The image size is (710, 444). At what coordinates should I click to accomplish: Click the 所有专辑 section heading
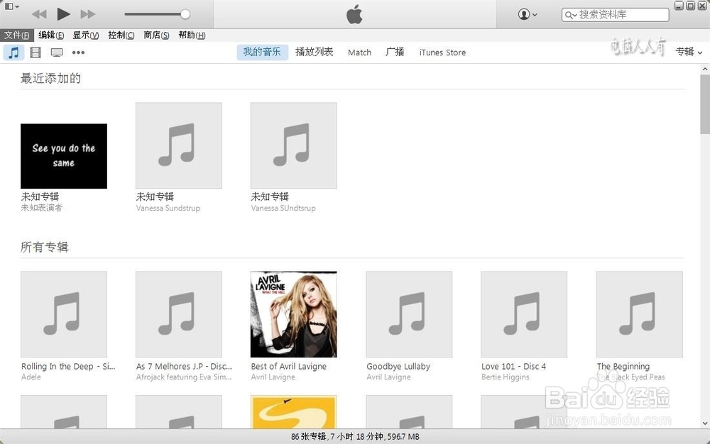[x=44, y=247]
